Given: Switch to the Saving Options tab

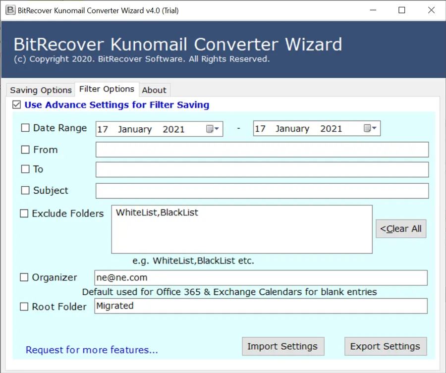Looking at the screenshot, I should click(41, 90).
